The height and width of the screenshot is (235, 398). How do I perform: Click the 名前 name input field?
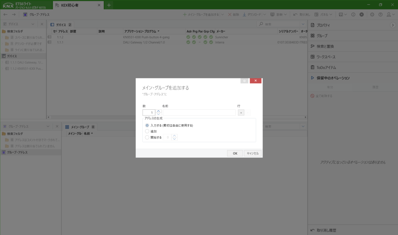pyautogui.click(x=199, y=112)
